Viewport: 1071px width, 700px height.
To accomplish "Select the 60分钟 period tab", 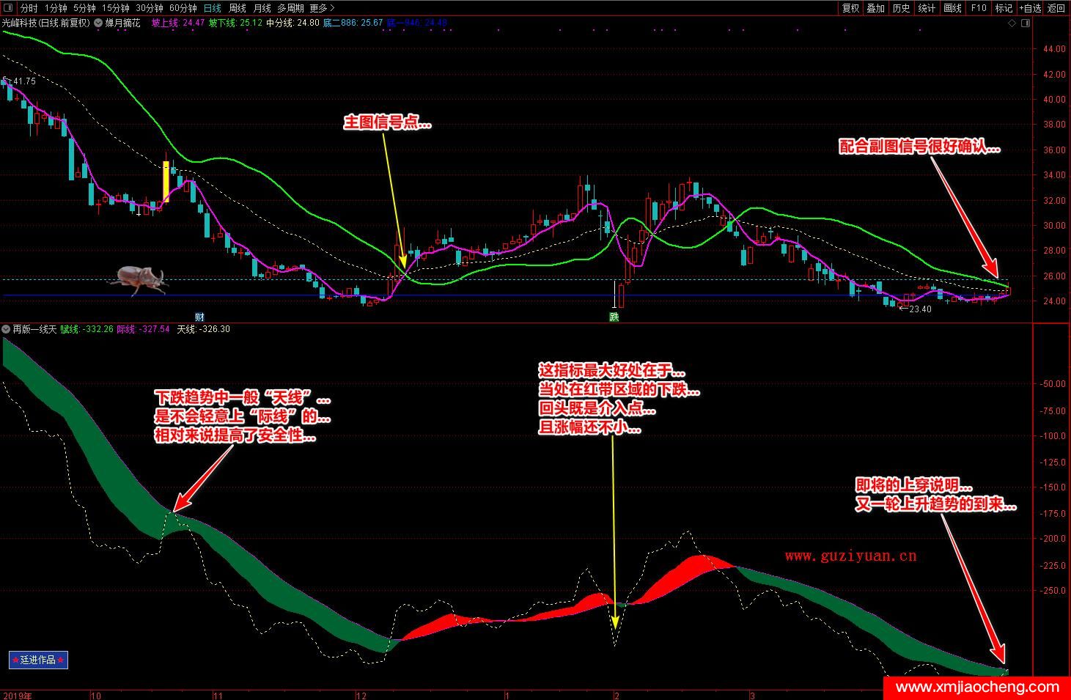I will (183, 8).
